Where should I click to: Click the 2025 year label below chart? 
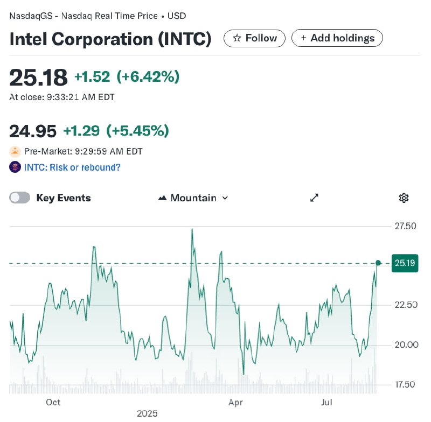point(147,413)
